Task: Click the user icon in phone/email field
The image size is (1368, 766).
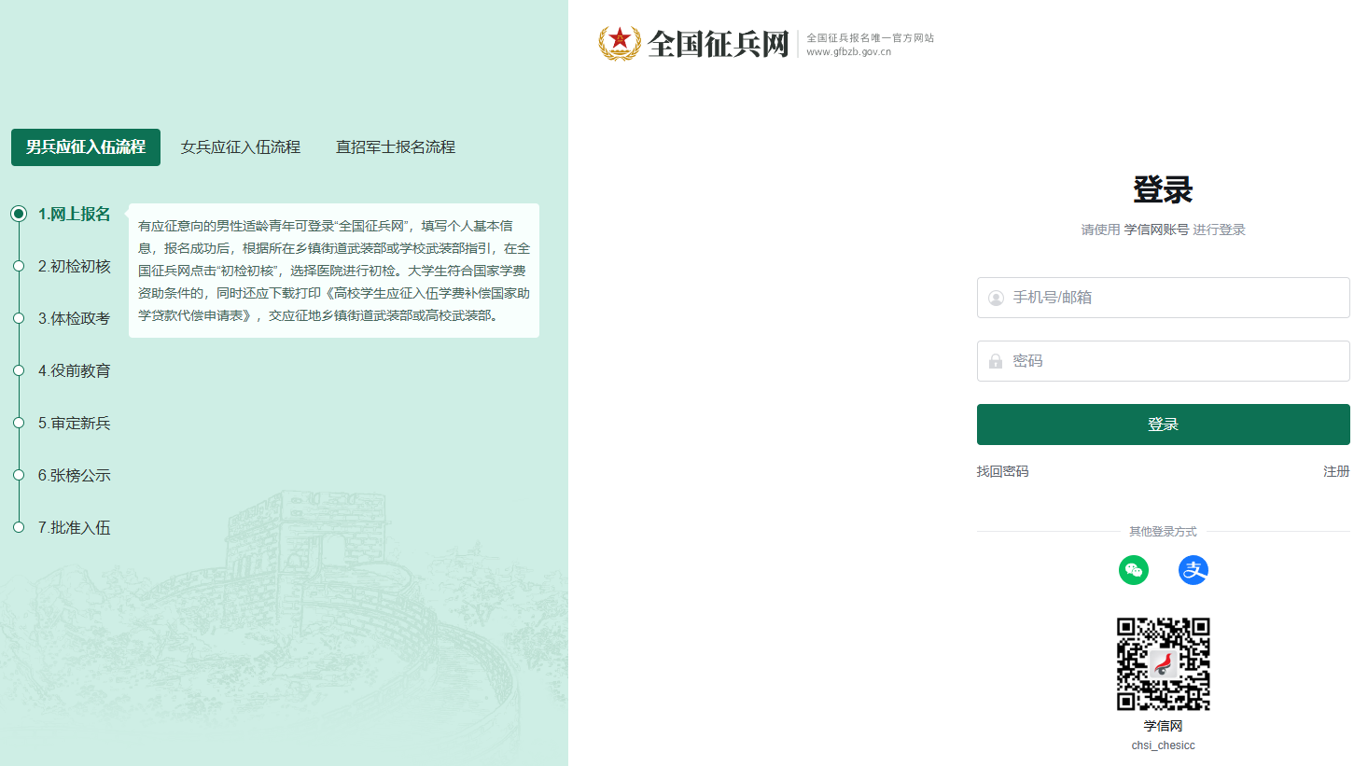Action: click(x=996, y=298)
